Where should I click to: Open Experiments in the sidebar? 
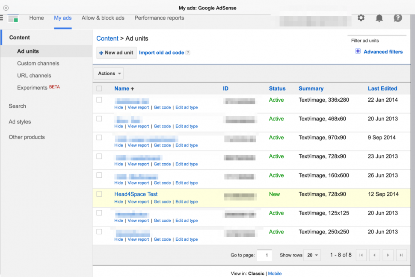pyautogui.click(x=32, y=88)
